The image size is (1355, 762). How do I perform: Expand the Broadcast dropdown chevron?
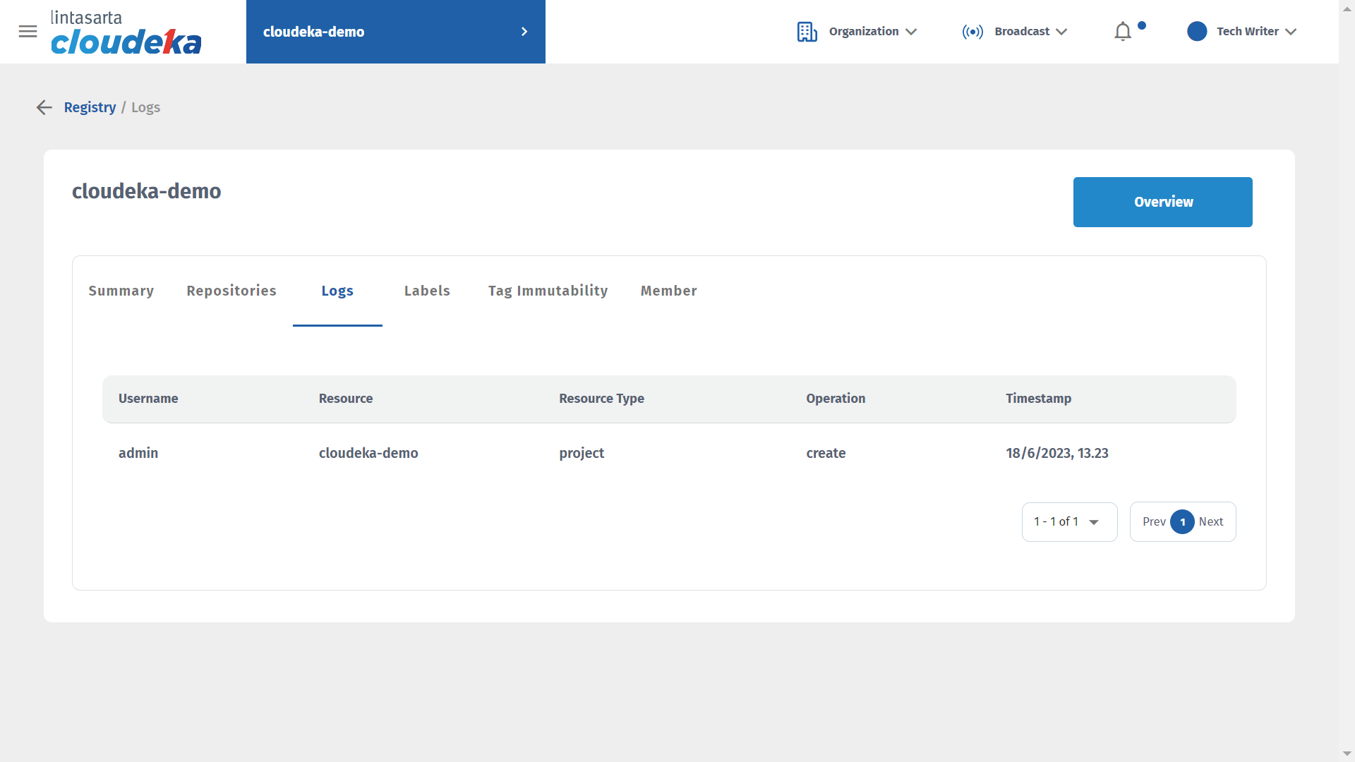1061,32
